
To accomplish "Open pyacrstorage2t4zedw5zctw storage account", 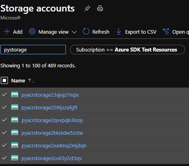I will pos(52,133).
